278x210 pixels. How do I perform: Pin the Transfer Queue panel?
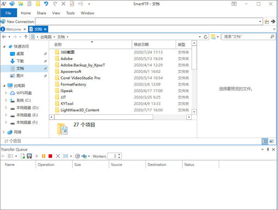(268, 149)
